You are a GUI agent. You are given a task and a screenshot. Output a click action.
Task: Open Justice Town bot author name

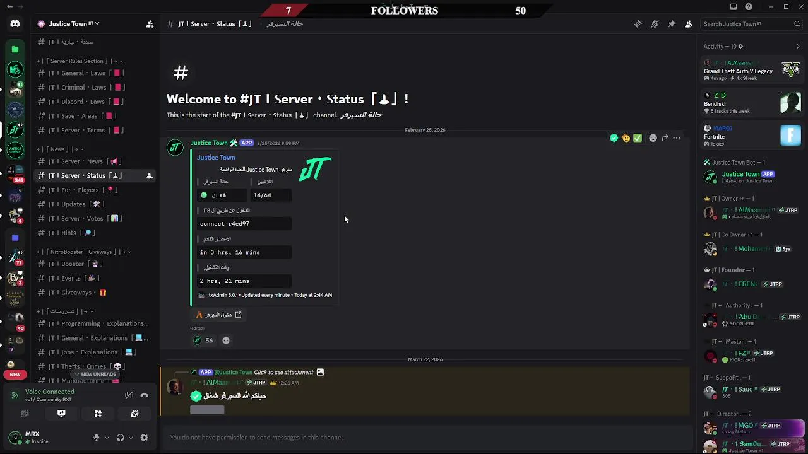pyautogui.click(x=209, y=143)
